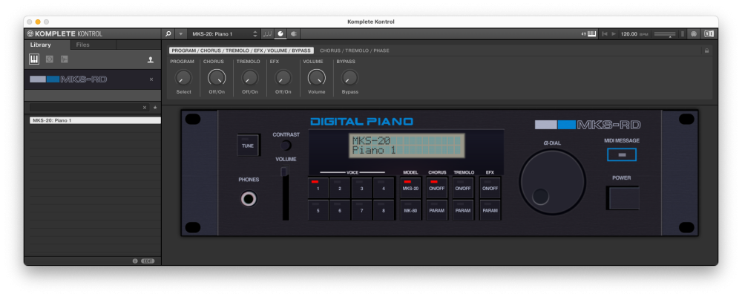Select the MK-80 model button
The image size is (742, 297).
410,210
